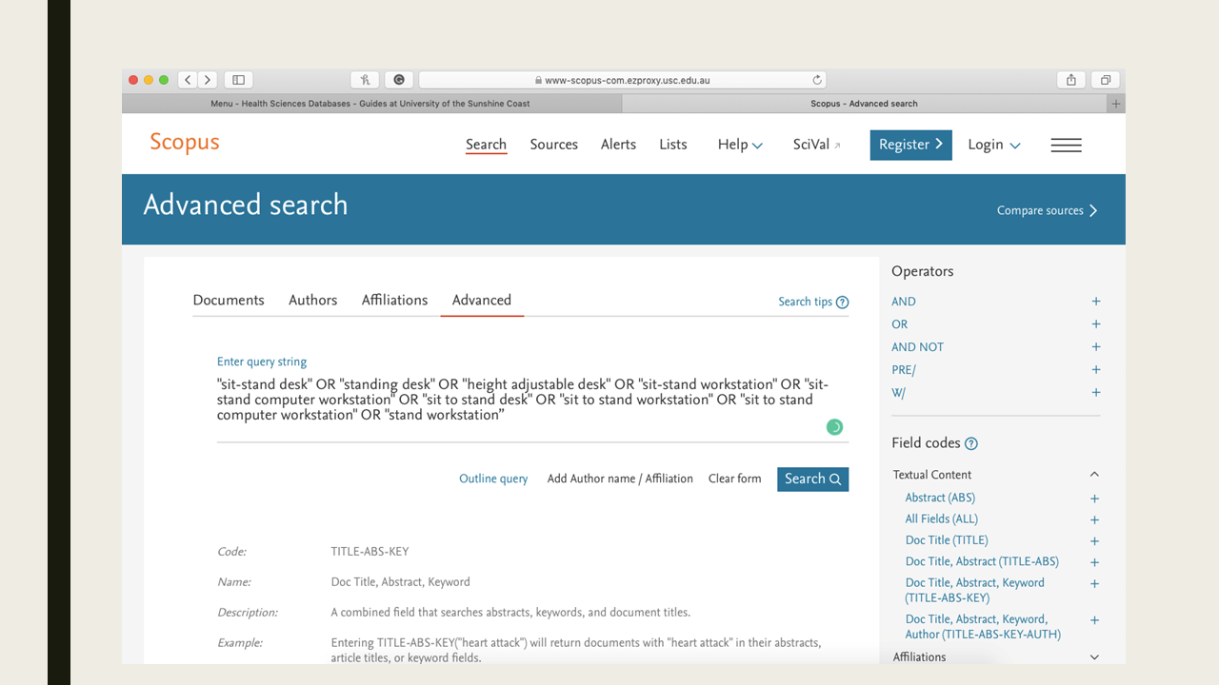
Task: Go back using Safari back arrow
Action: (x=188, y=80)
